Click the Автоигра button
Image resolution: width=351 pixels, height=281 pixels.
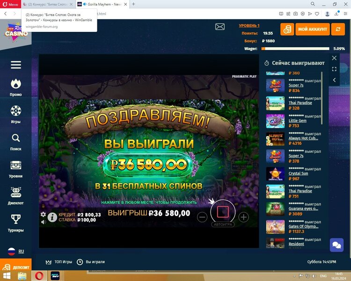coord(223,224)
